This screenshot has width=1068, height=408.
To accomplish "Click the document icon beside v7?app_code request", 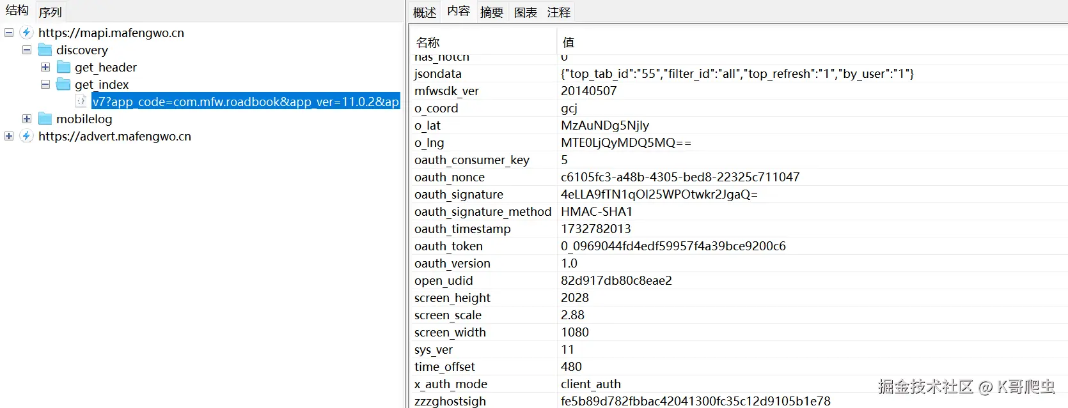I will point(81,102).
